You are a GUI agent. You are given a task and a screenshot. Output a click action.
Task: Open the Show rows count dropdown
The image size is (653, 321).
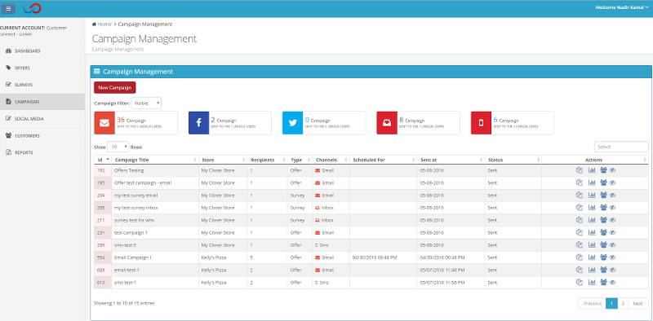pyautogui.click(x=118, y=147)
